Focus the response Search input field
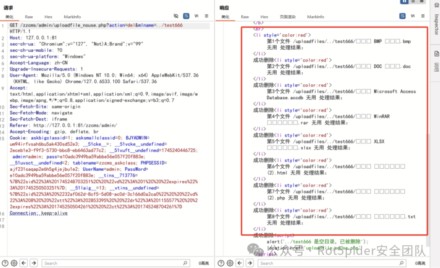Image resolution: width=440 pixels, height=268 pixels. click(x=332, y=263)
